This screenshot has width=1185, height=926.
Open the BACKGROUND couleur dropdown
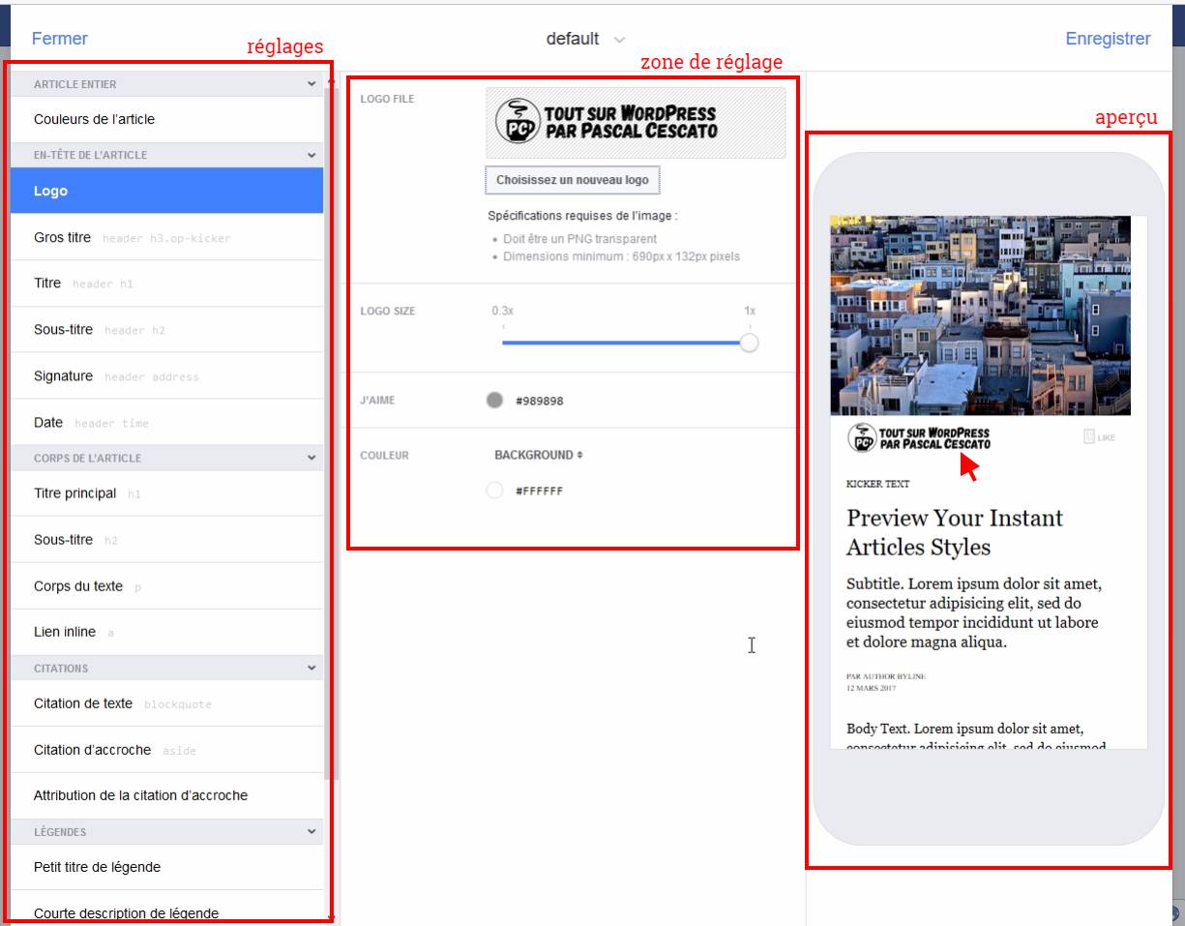[539, 455]
